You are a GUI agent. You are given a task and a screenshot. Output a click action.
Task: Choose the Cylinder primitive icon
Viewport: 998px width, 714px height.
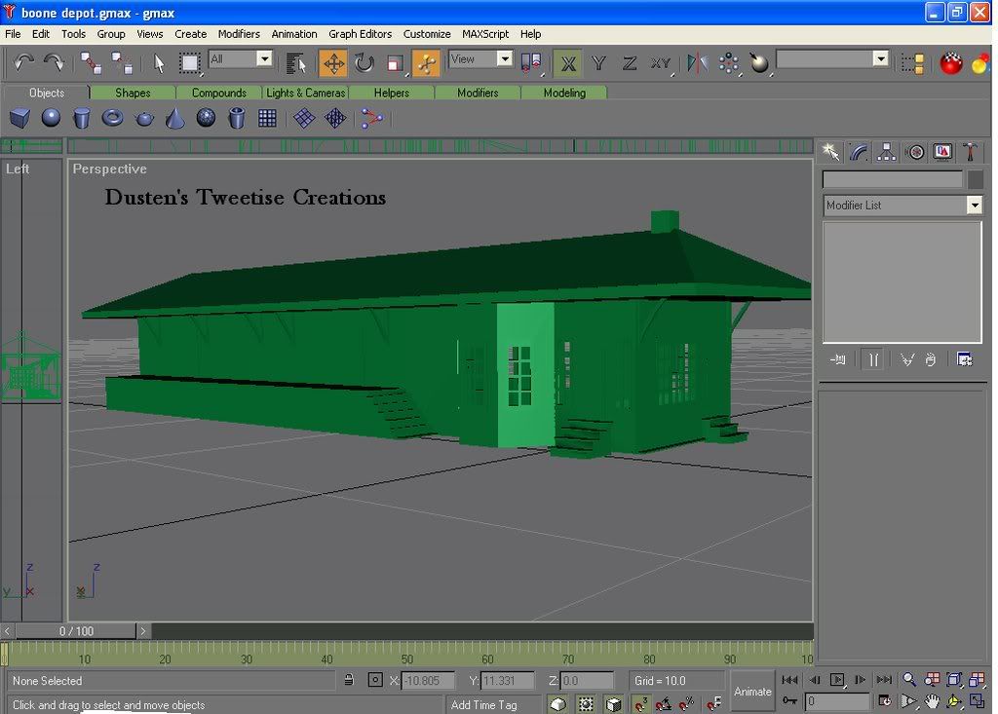tap(82, 118)
